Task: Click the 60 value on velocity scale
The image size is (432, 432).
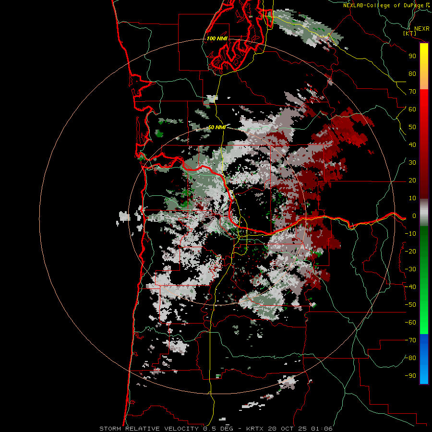Action: (412, 109)
